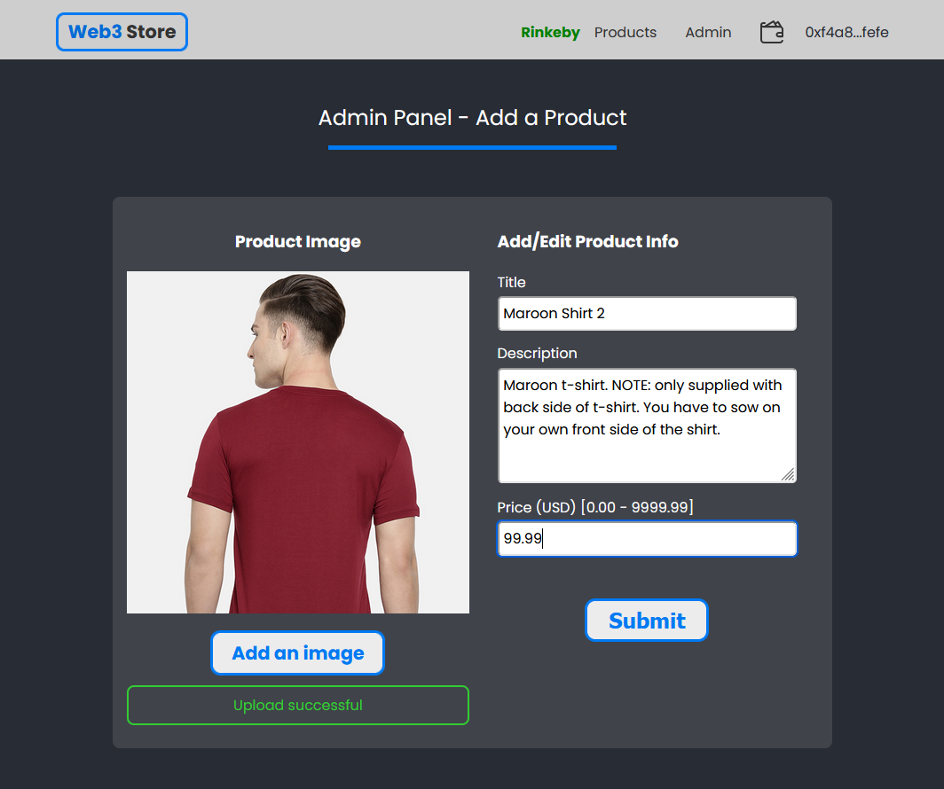Click the Add/Edit Product Info heading

[587, 242]
